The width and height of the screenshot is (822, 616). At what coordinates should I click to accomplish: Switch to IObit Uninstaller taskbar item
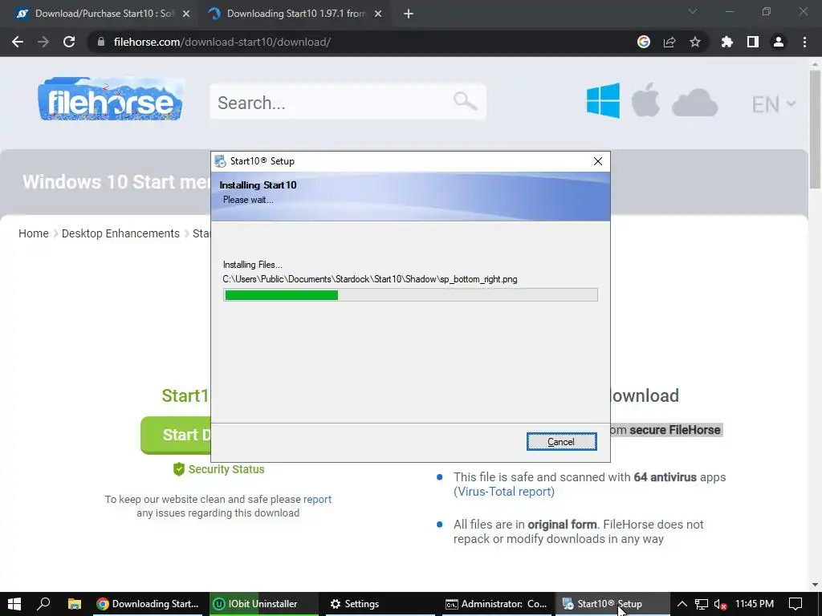[264, 604]
